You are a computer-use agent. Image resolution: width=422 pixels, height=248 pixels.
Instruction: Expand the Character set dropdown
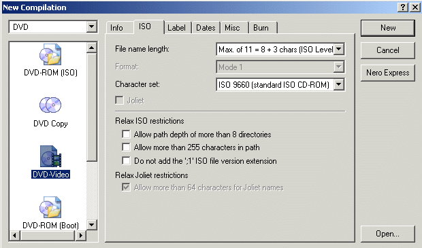[x=339, y=85]
